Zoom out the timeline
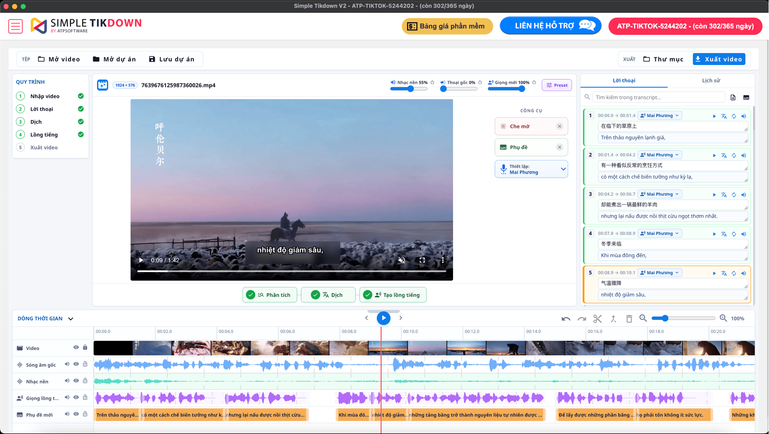Screen dimensions: 769x434 [643, 318]
